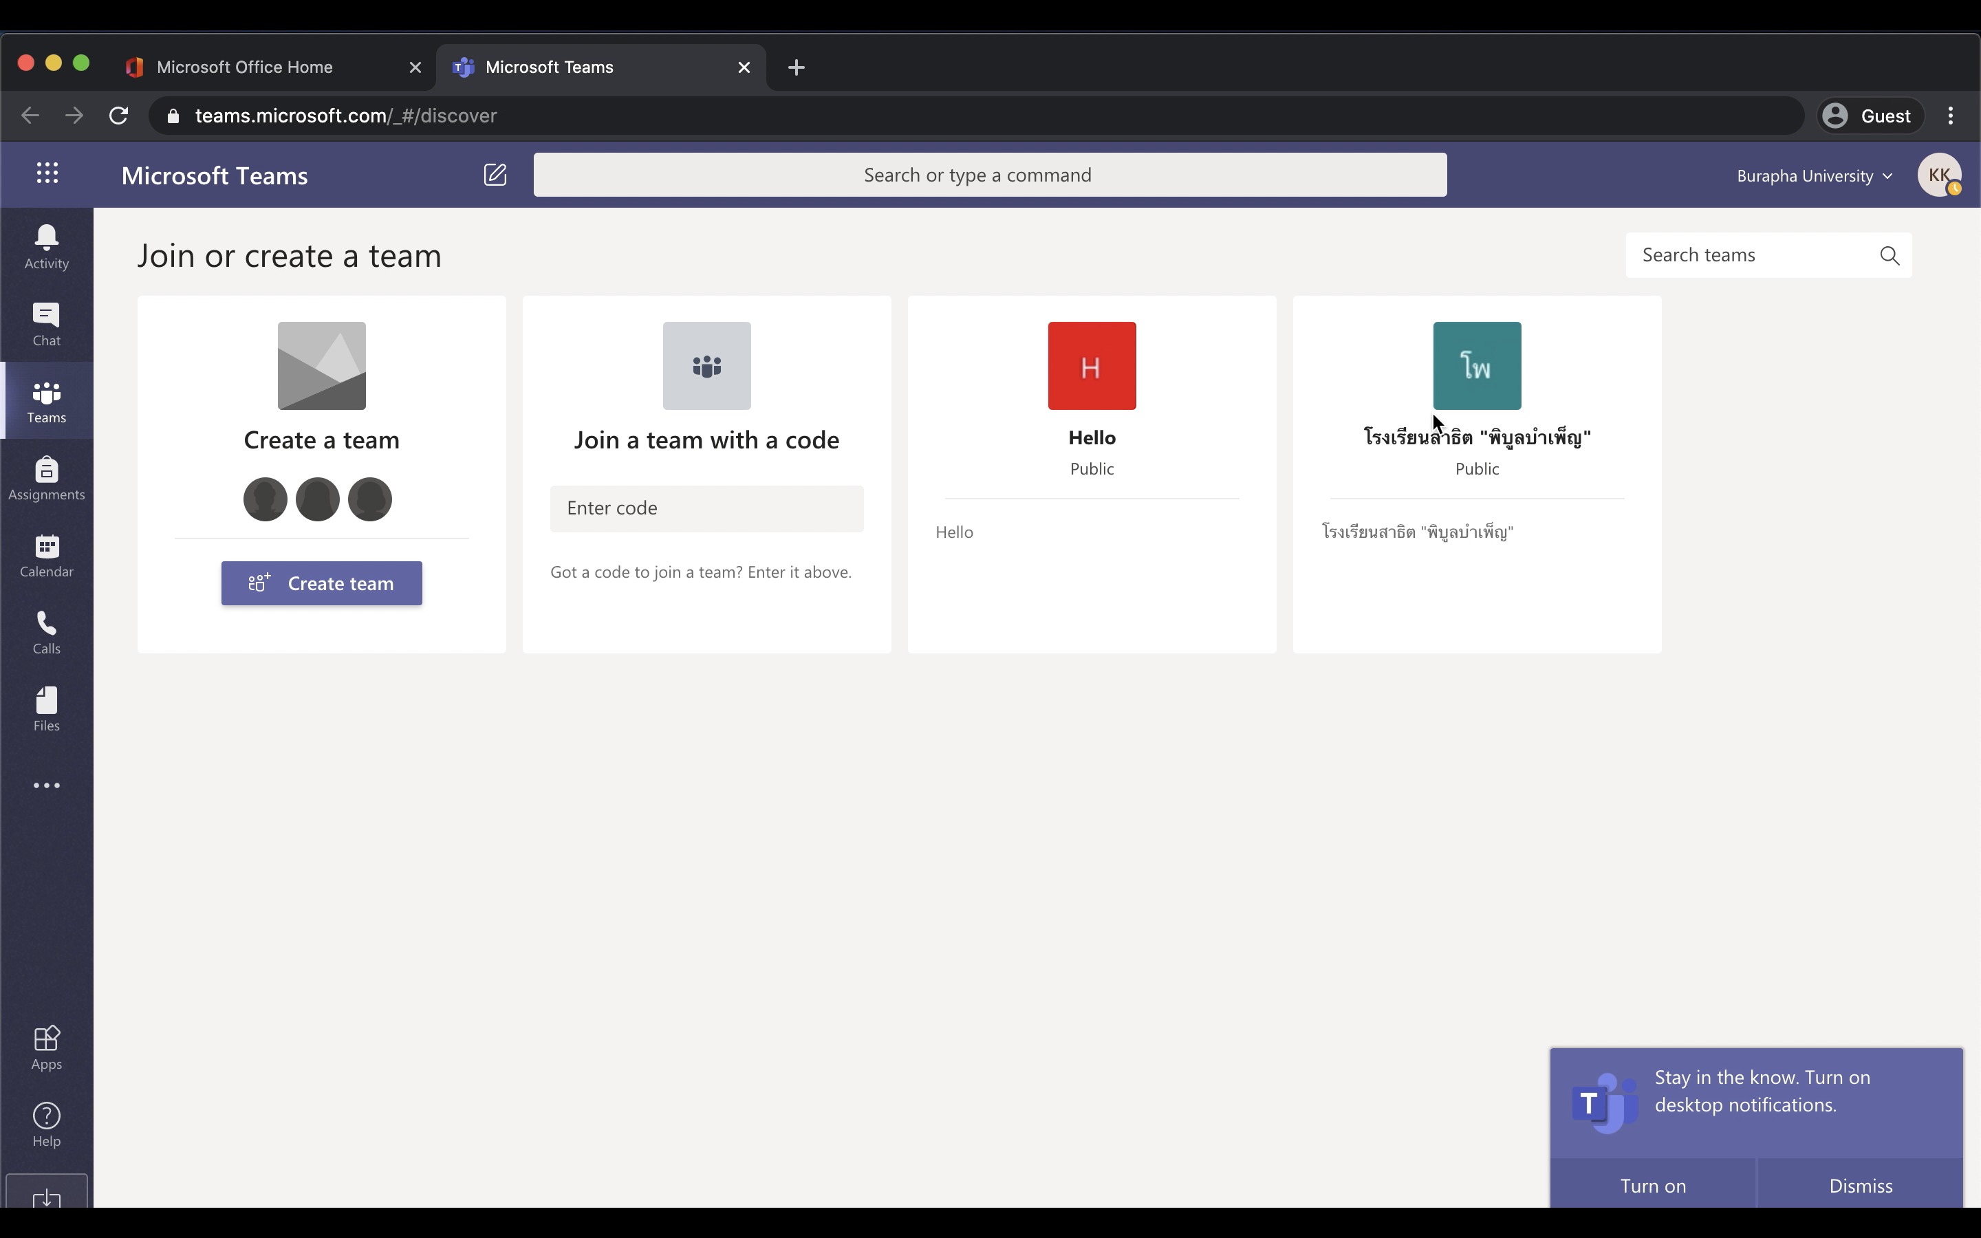1981x1238 pixels.
Task: Click the Search teams magnifier icon
Action: [1890, 255]
